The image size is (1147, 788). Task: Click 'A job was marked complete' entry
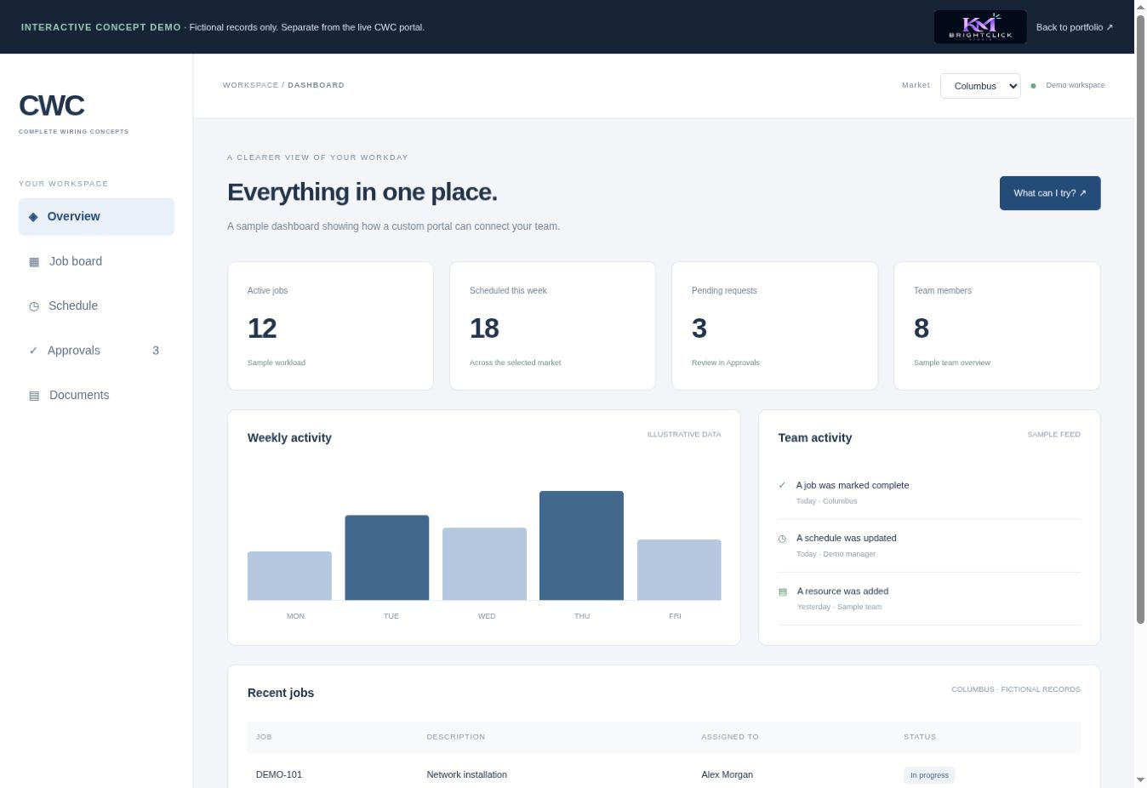pyautogui.click(x=929, y=493)
